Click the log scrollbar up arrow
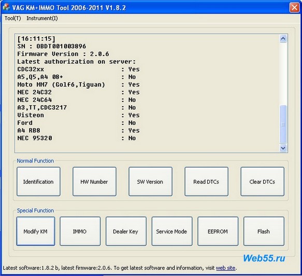Image resolution: width=302 pixels, height=276 pixels. pos(283,39)
